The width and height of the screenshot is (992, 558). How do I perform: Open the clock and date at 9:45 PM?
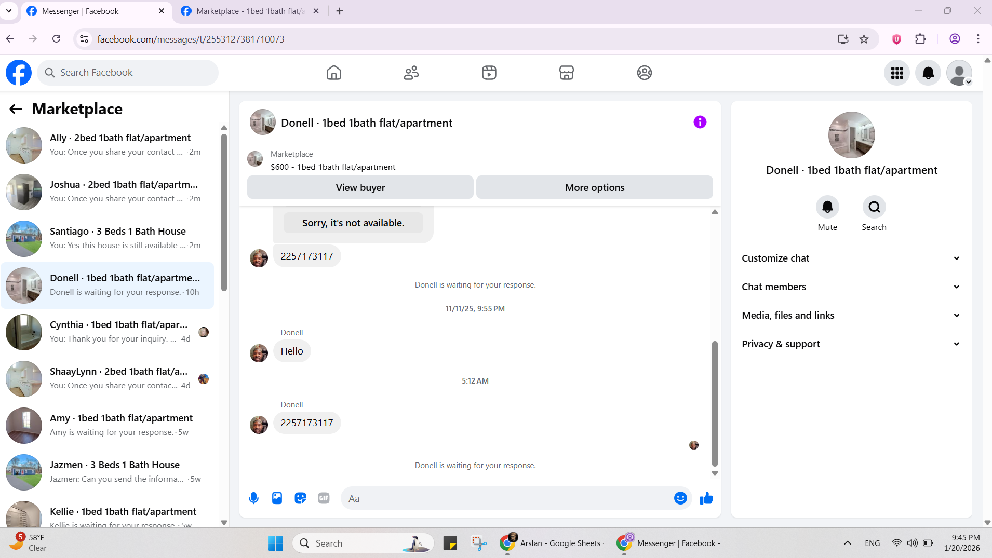pos(962,543)
